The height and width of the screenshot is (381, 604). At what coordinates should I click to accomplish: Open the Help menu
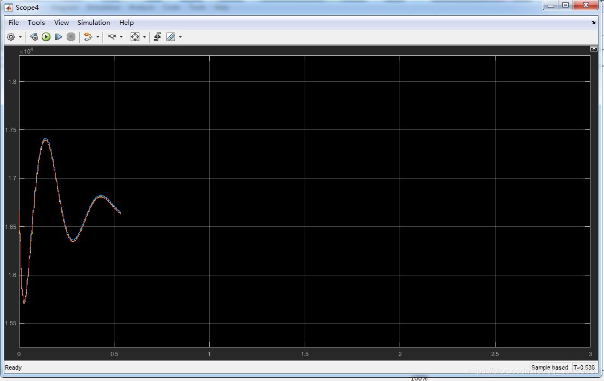[126, 23]
